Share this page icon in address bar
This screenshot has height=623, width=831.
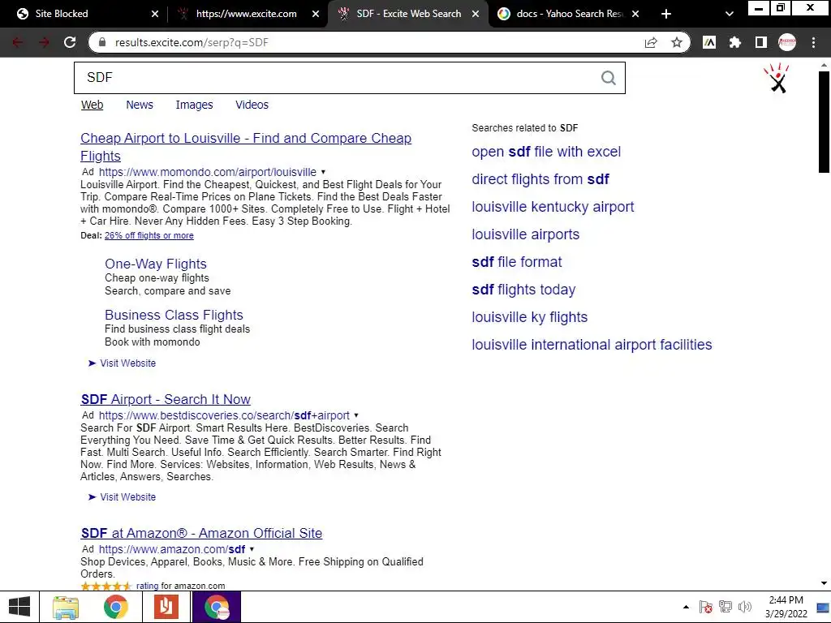(651, 42)
